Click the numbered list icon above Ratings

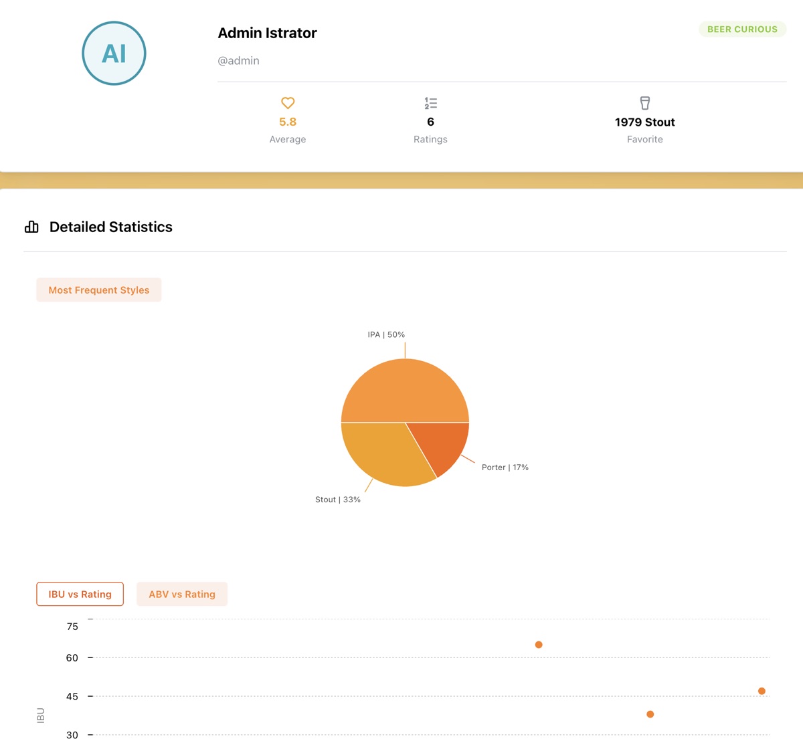point(430,103)
